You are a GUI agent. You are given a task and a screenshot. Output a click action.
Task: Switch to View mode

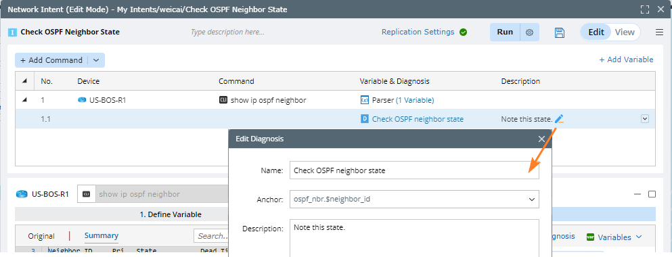(625, 32)
